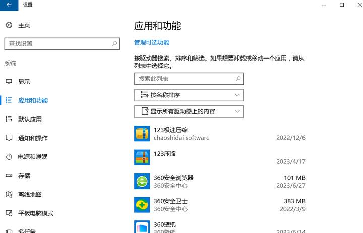The width and height of the screenshot is (363, 233).
Task: Expand the 显示所有驱动器上的内容 dropdown arrow
Action: pyautogui.click(x=237, y=111)
